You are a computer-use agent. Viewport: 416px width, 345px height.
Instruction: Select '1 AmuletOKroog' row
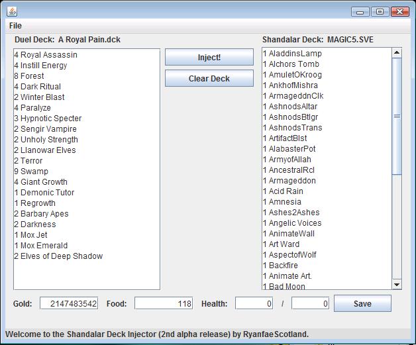tap(327, 75)
